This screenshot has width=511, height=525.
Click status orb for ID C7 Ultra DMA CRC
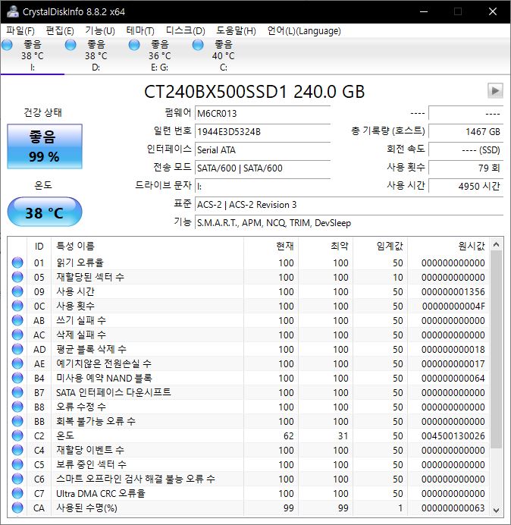coord(17,493)
